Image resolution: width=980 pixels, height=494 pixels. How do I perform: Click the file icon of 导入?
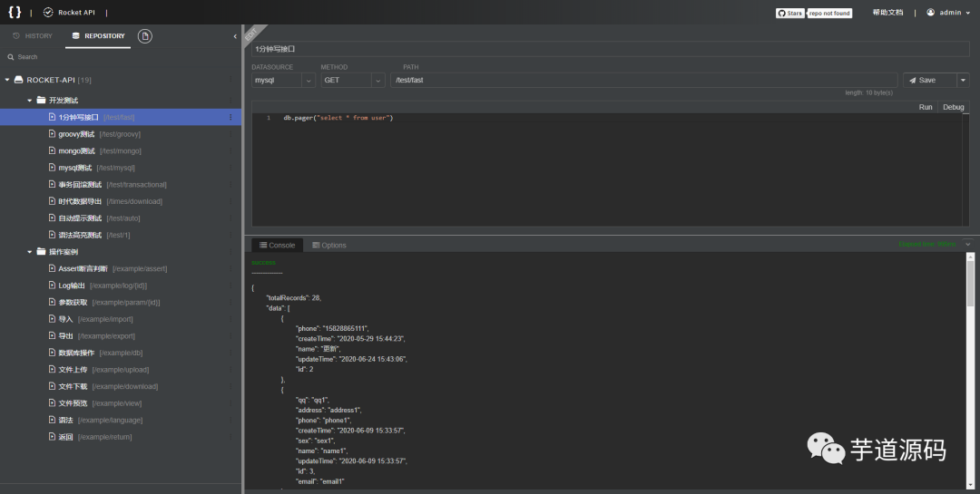pos(53,318)
